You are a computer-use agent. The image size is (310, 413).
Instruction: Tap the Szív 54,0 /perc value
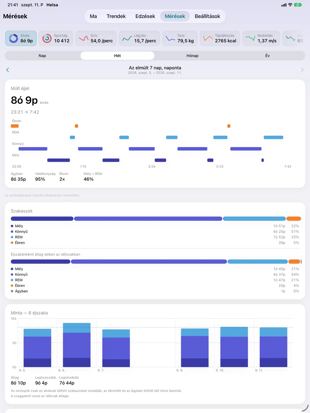[x=102, y=41]
